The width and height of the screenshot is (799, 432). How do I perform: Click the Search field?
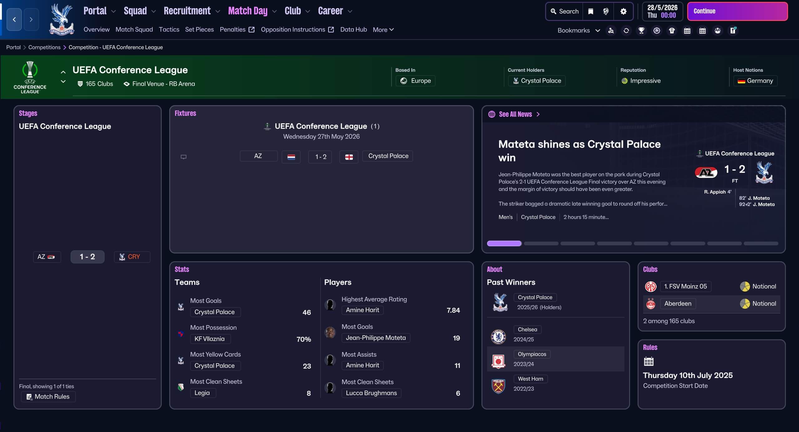tap(565, 12)
